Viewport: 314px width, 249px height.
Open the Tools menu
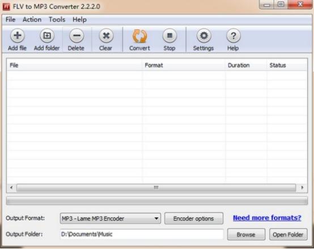tap(57, 20)
